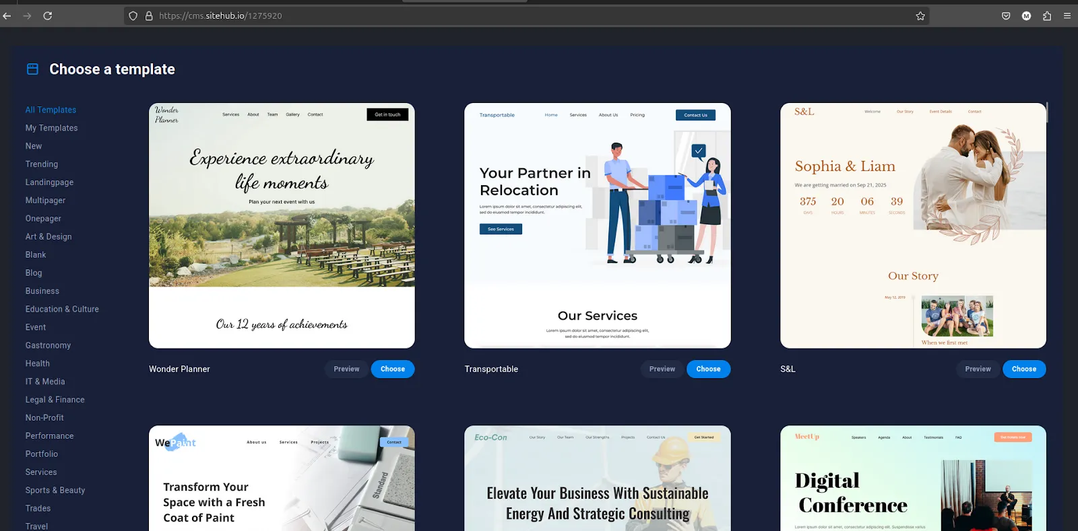Choose the Wonder Planner template
1078x531 pixels.
[392, 369]
